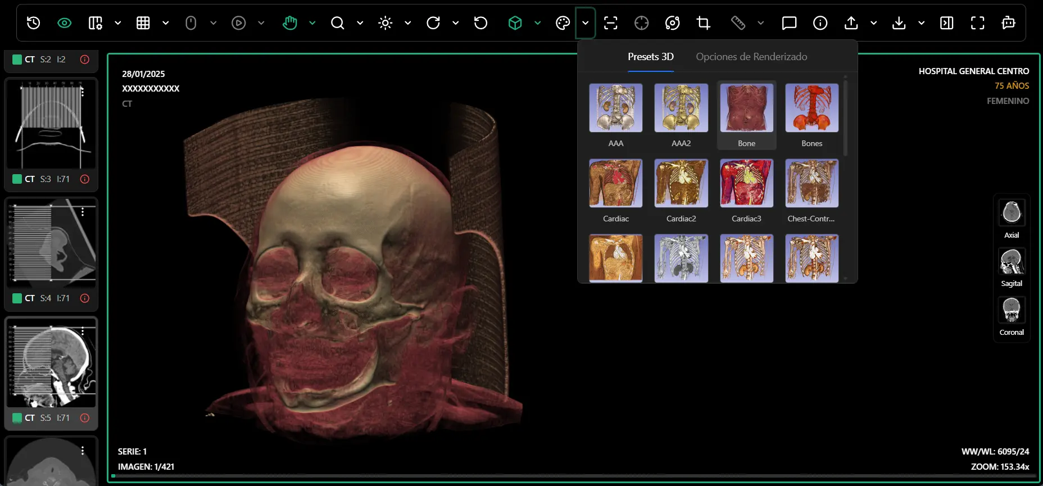This screenshot has height=486, width=1043.
Task: Toggle green checkbox for series S:4
Action: (x=17, y=298)
